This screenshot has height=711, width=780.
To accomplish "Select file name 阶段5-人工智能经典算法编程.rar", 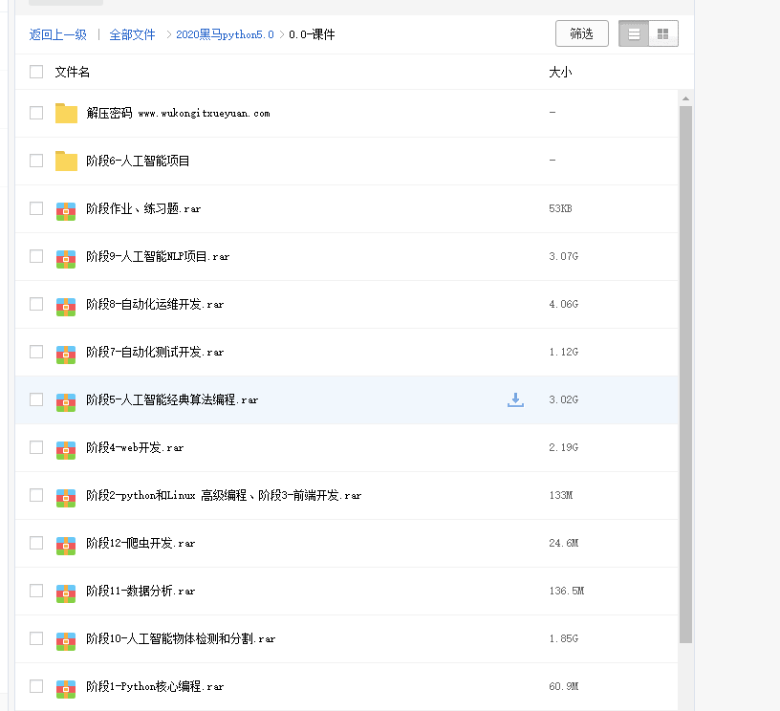I will tap(172, 399).
